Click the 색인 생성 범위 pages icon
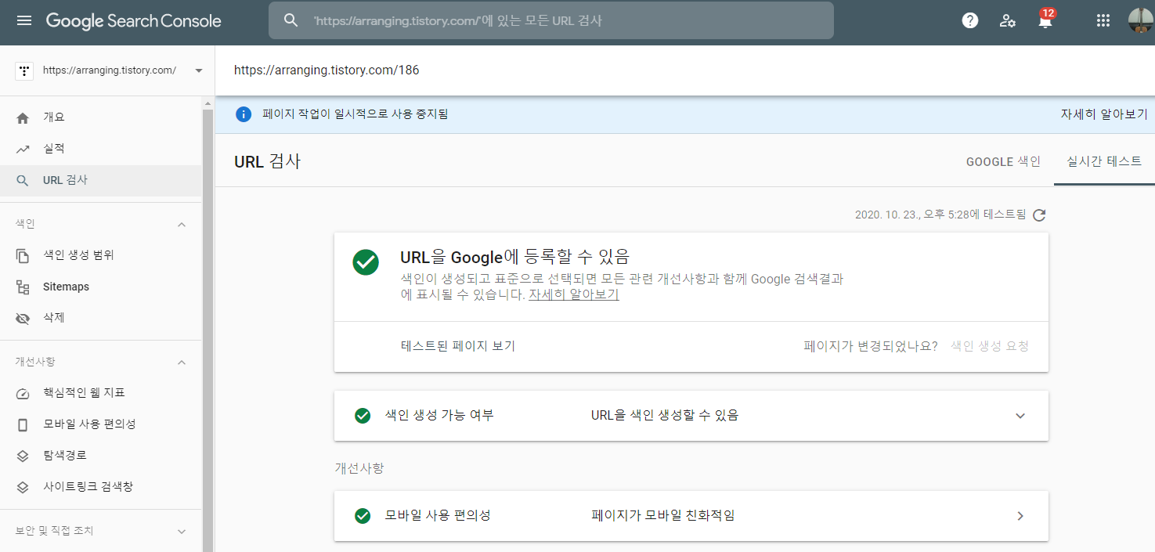This screenshot has width=1155, height=552. [x=23, y=255]
